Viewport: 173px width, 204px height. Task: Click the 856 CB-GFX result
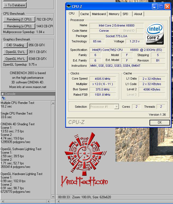point(37,45)
